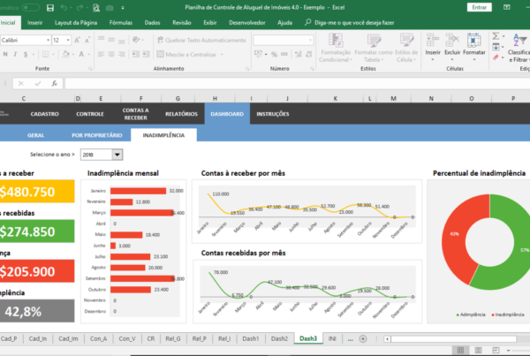Open Estilos de Célula menu
Screen dimensions: 530x356
(406, 48)
